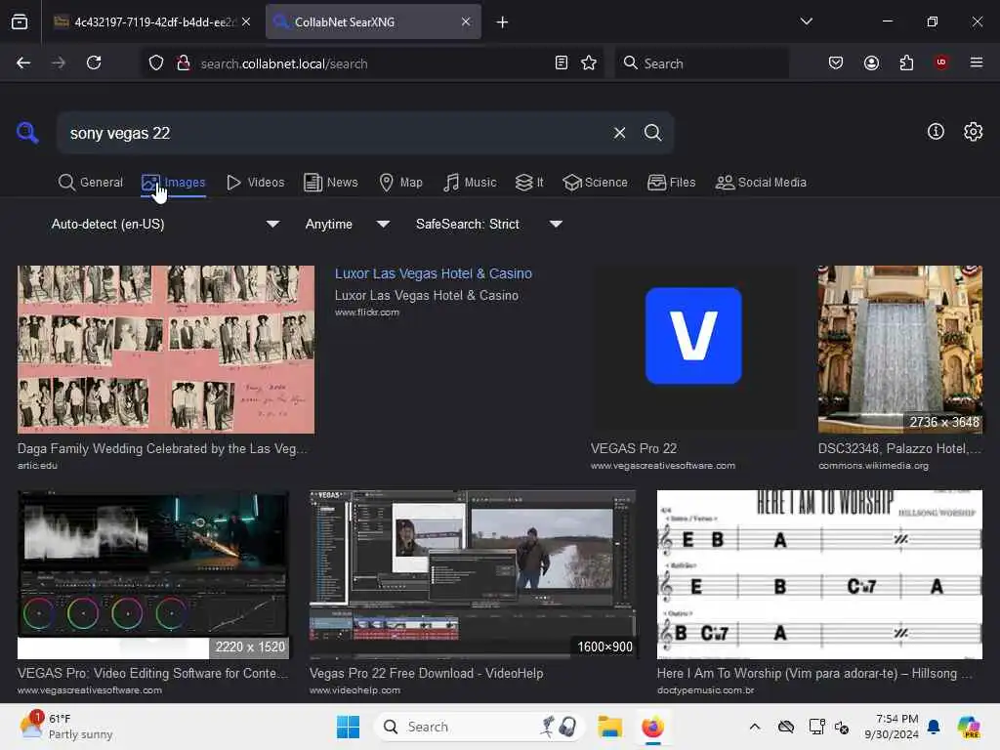Open Firefox application menu
This screenshot has width=1000, height=750.
977,62
